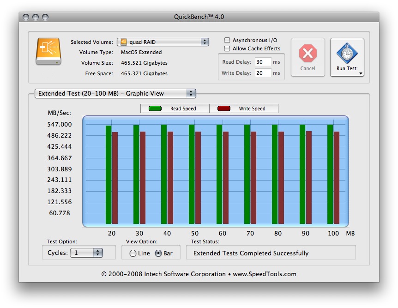
Task: Click the red Cancel X icon
Action: coord(308,54)
